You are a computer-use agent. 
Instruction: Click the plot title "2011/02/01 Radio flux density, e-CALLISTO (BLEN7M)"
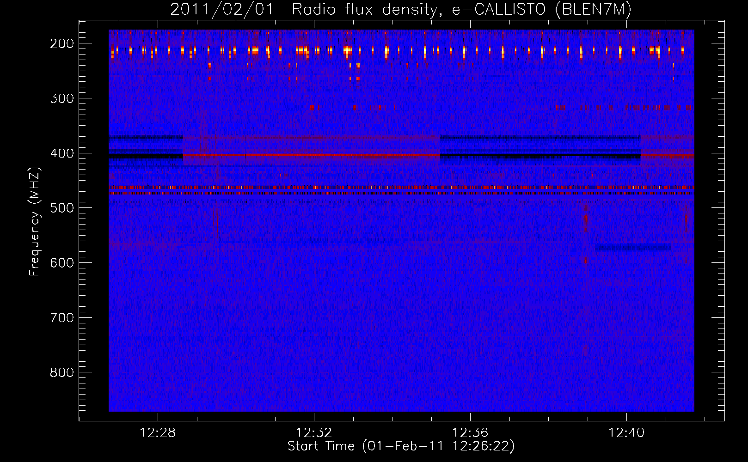[x=400, y=9]
